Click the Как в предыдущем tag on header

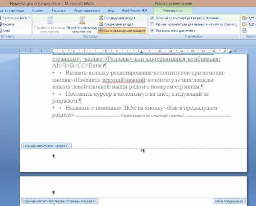[x=229, y=200]
